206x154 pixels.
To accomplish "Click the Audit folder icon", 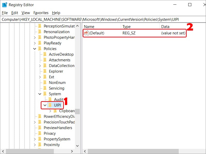I will point(50,99).
